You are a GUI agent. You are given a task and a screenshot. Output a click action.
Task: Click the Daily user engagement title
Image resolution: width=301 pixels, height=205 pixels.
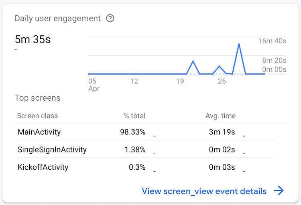tap(57, 18)
